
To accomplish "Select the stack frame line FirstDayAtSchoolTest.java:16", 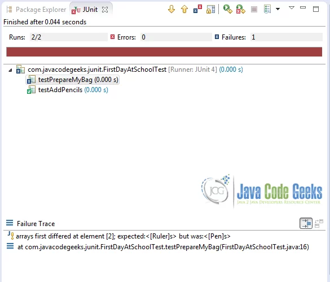I will (x=158, y=247).
